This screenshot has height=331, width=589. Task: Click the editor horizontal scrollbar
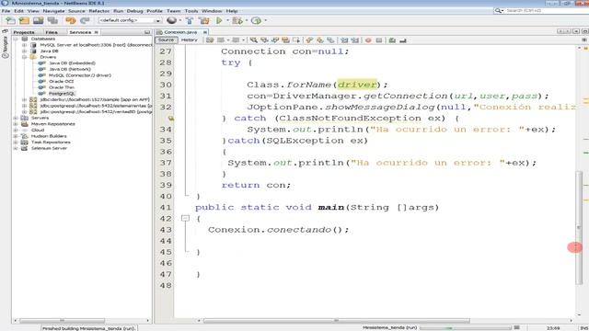point(336,321)
